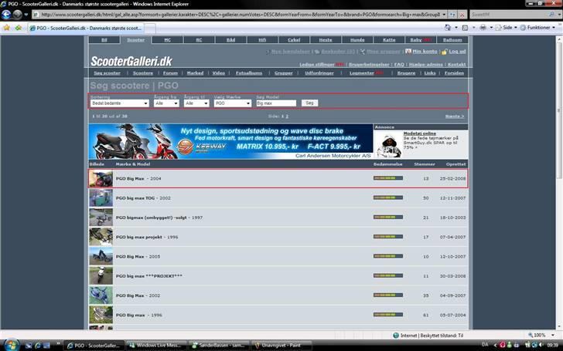Select the Bil category tab

[104, 40]
